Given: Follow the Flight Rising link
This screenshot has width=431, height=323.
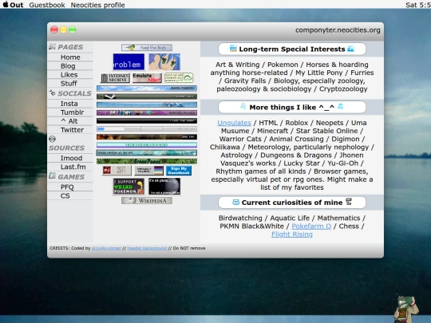Looking at the screenshot, I should click(x=292, y=234).
